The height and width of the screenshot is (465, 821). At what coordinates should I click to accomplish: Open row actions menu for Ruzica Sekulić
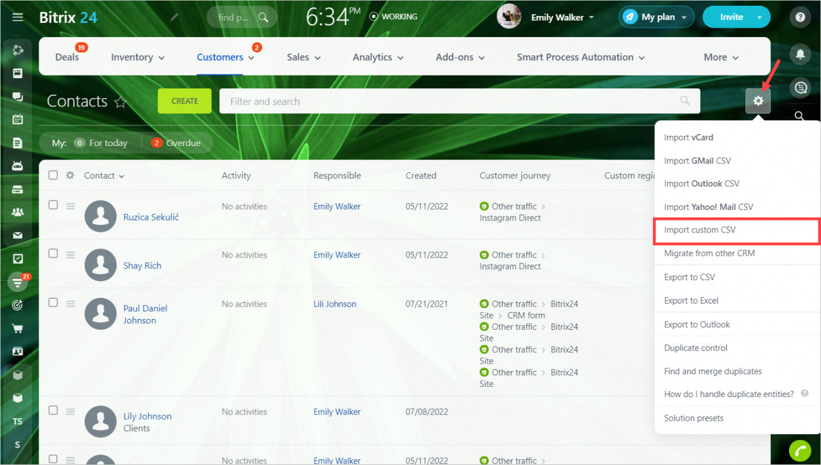point(71,206)
